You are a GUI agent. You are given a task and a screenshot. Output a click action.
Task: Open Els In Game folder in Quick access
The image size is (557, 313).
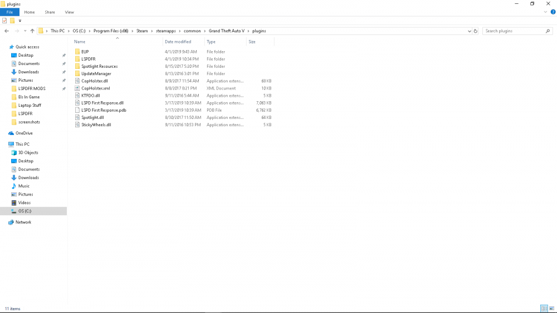pos(29,97)
